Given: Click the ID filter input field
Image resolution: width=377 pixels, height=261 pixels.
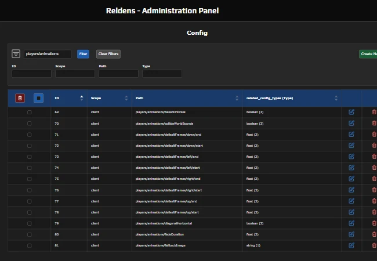Looking at the screenshot, I should click(x=31, y=74).
